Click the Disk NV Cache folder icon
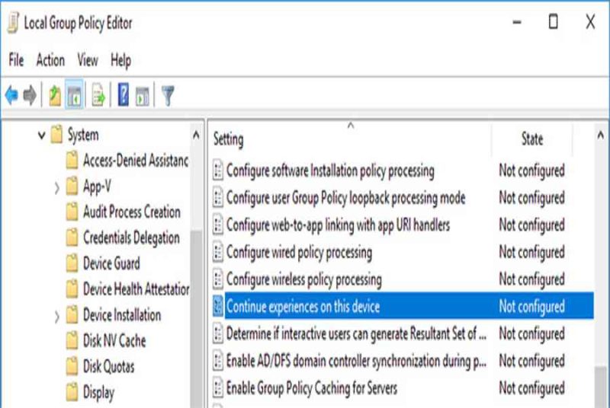This screenshot has height=408, width=610. tap(72, 341)
